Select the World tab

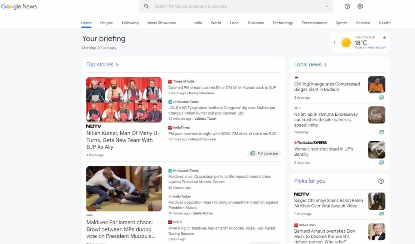pyautogui.click(x=216, y=23)
